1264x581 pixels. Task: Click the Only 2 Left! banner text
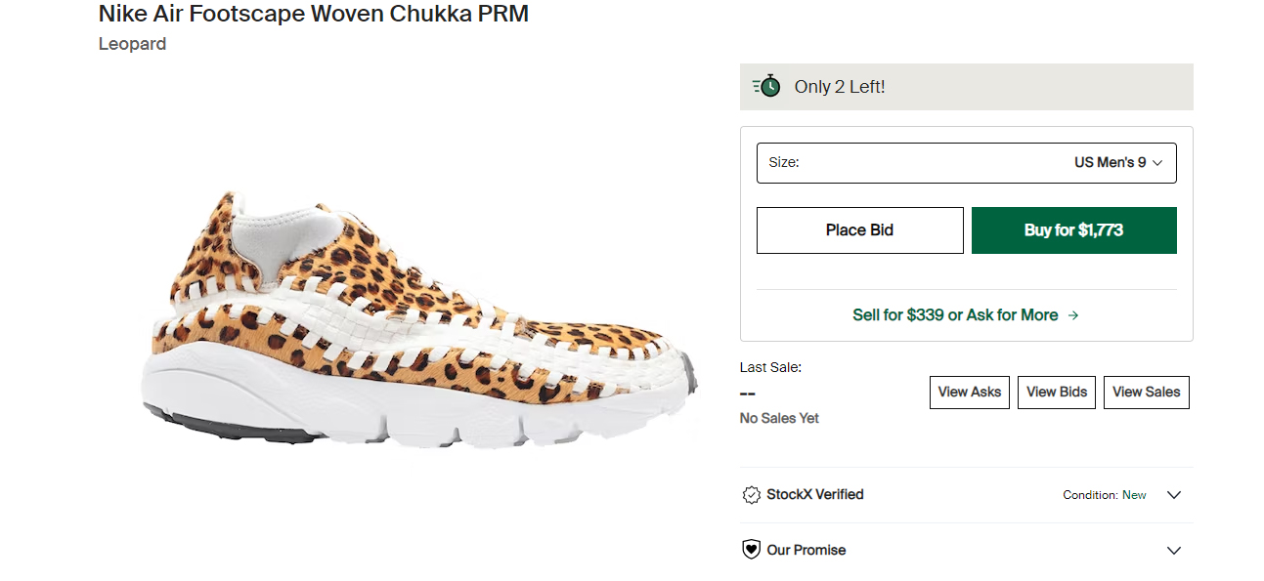(x=840, y=87)
